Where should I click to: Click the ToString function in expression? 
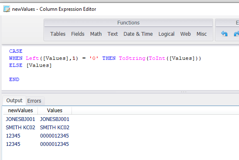(x=132, y=58)
